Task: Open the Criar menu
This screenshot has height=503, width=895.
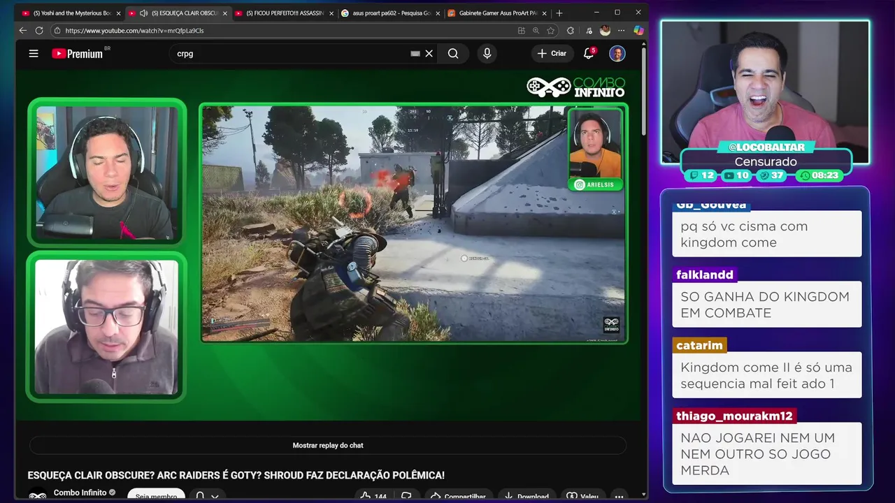Action: click(552, 53)
